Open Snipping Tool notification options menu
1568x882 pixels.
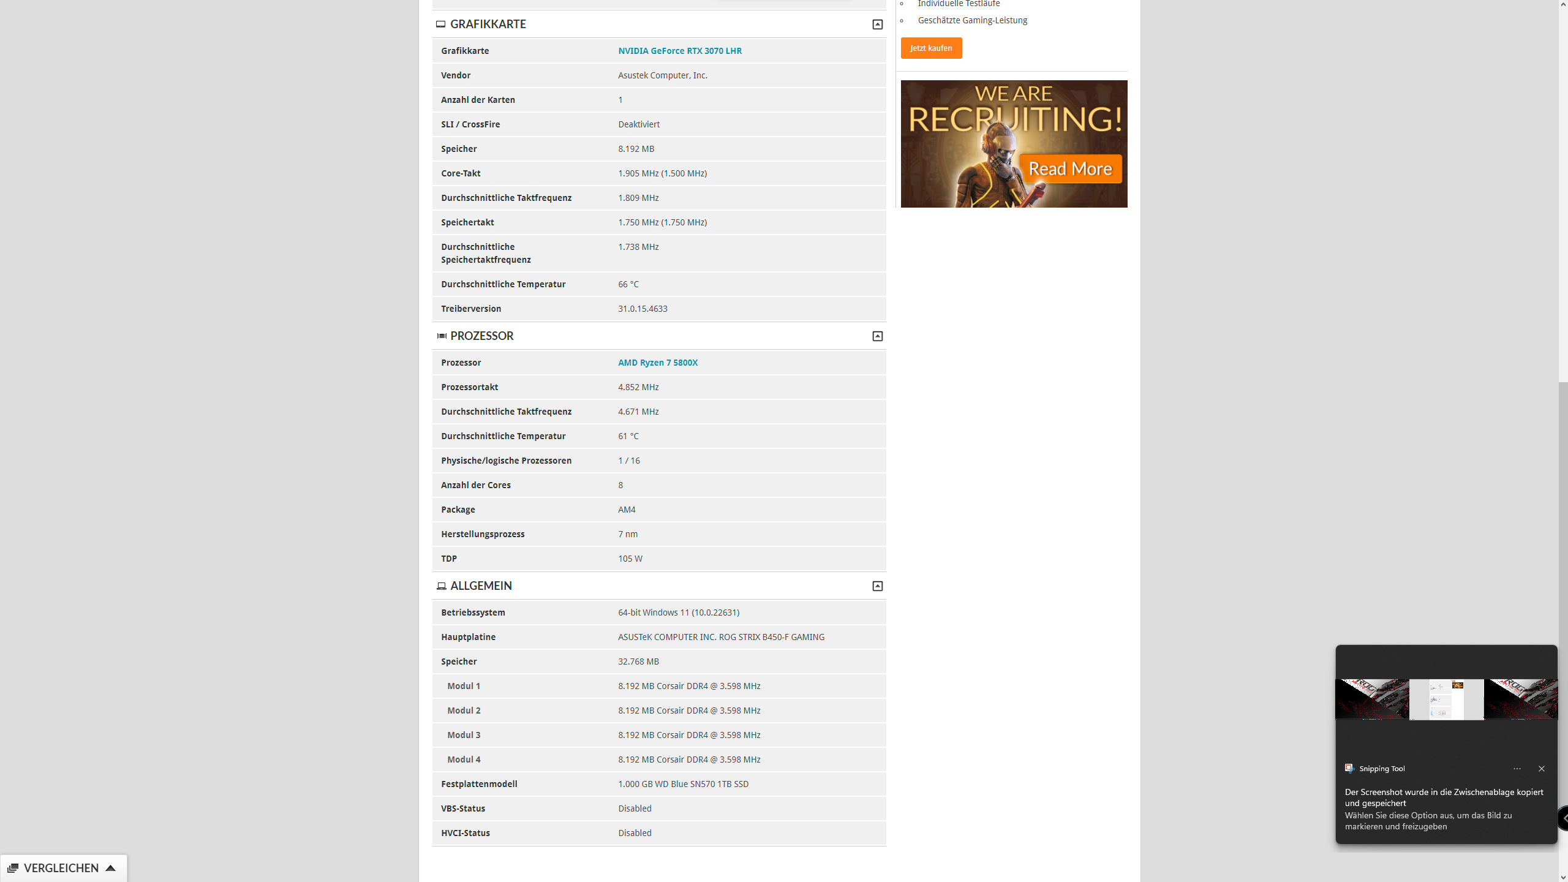point(1517,769)
